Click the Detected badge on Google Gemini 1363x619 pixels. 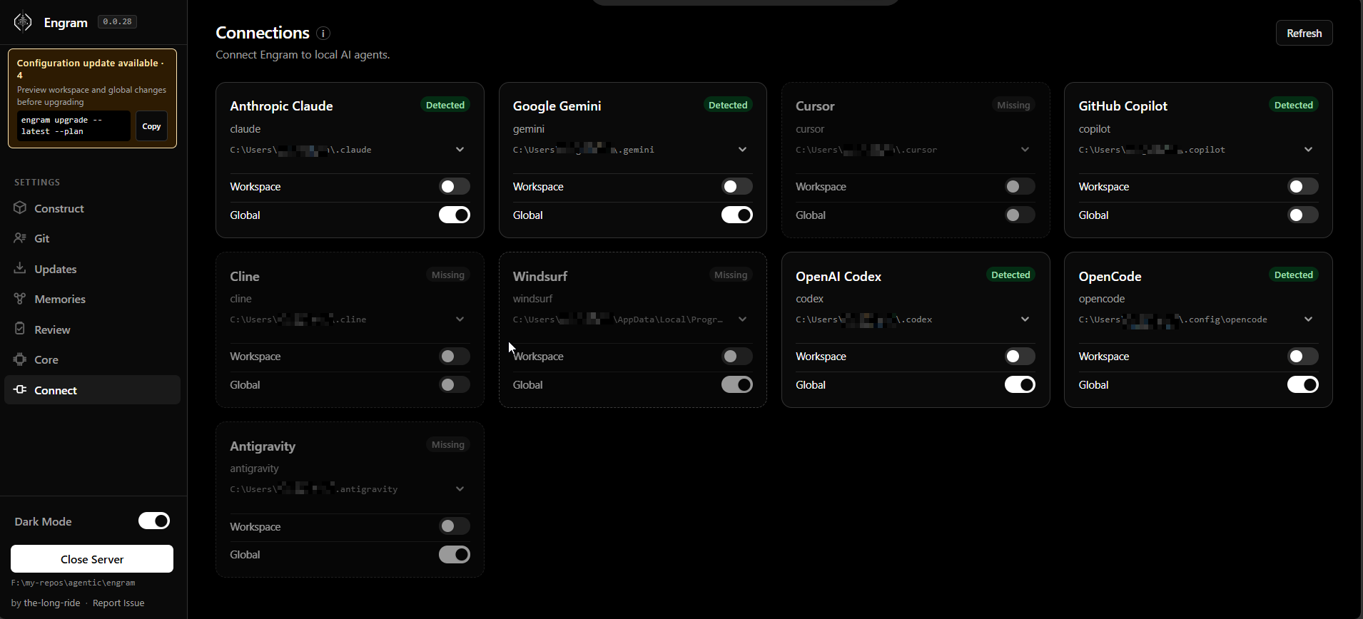[728, 105]
